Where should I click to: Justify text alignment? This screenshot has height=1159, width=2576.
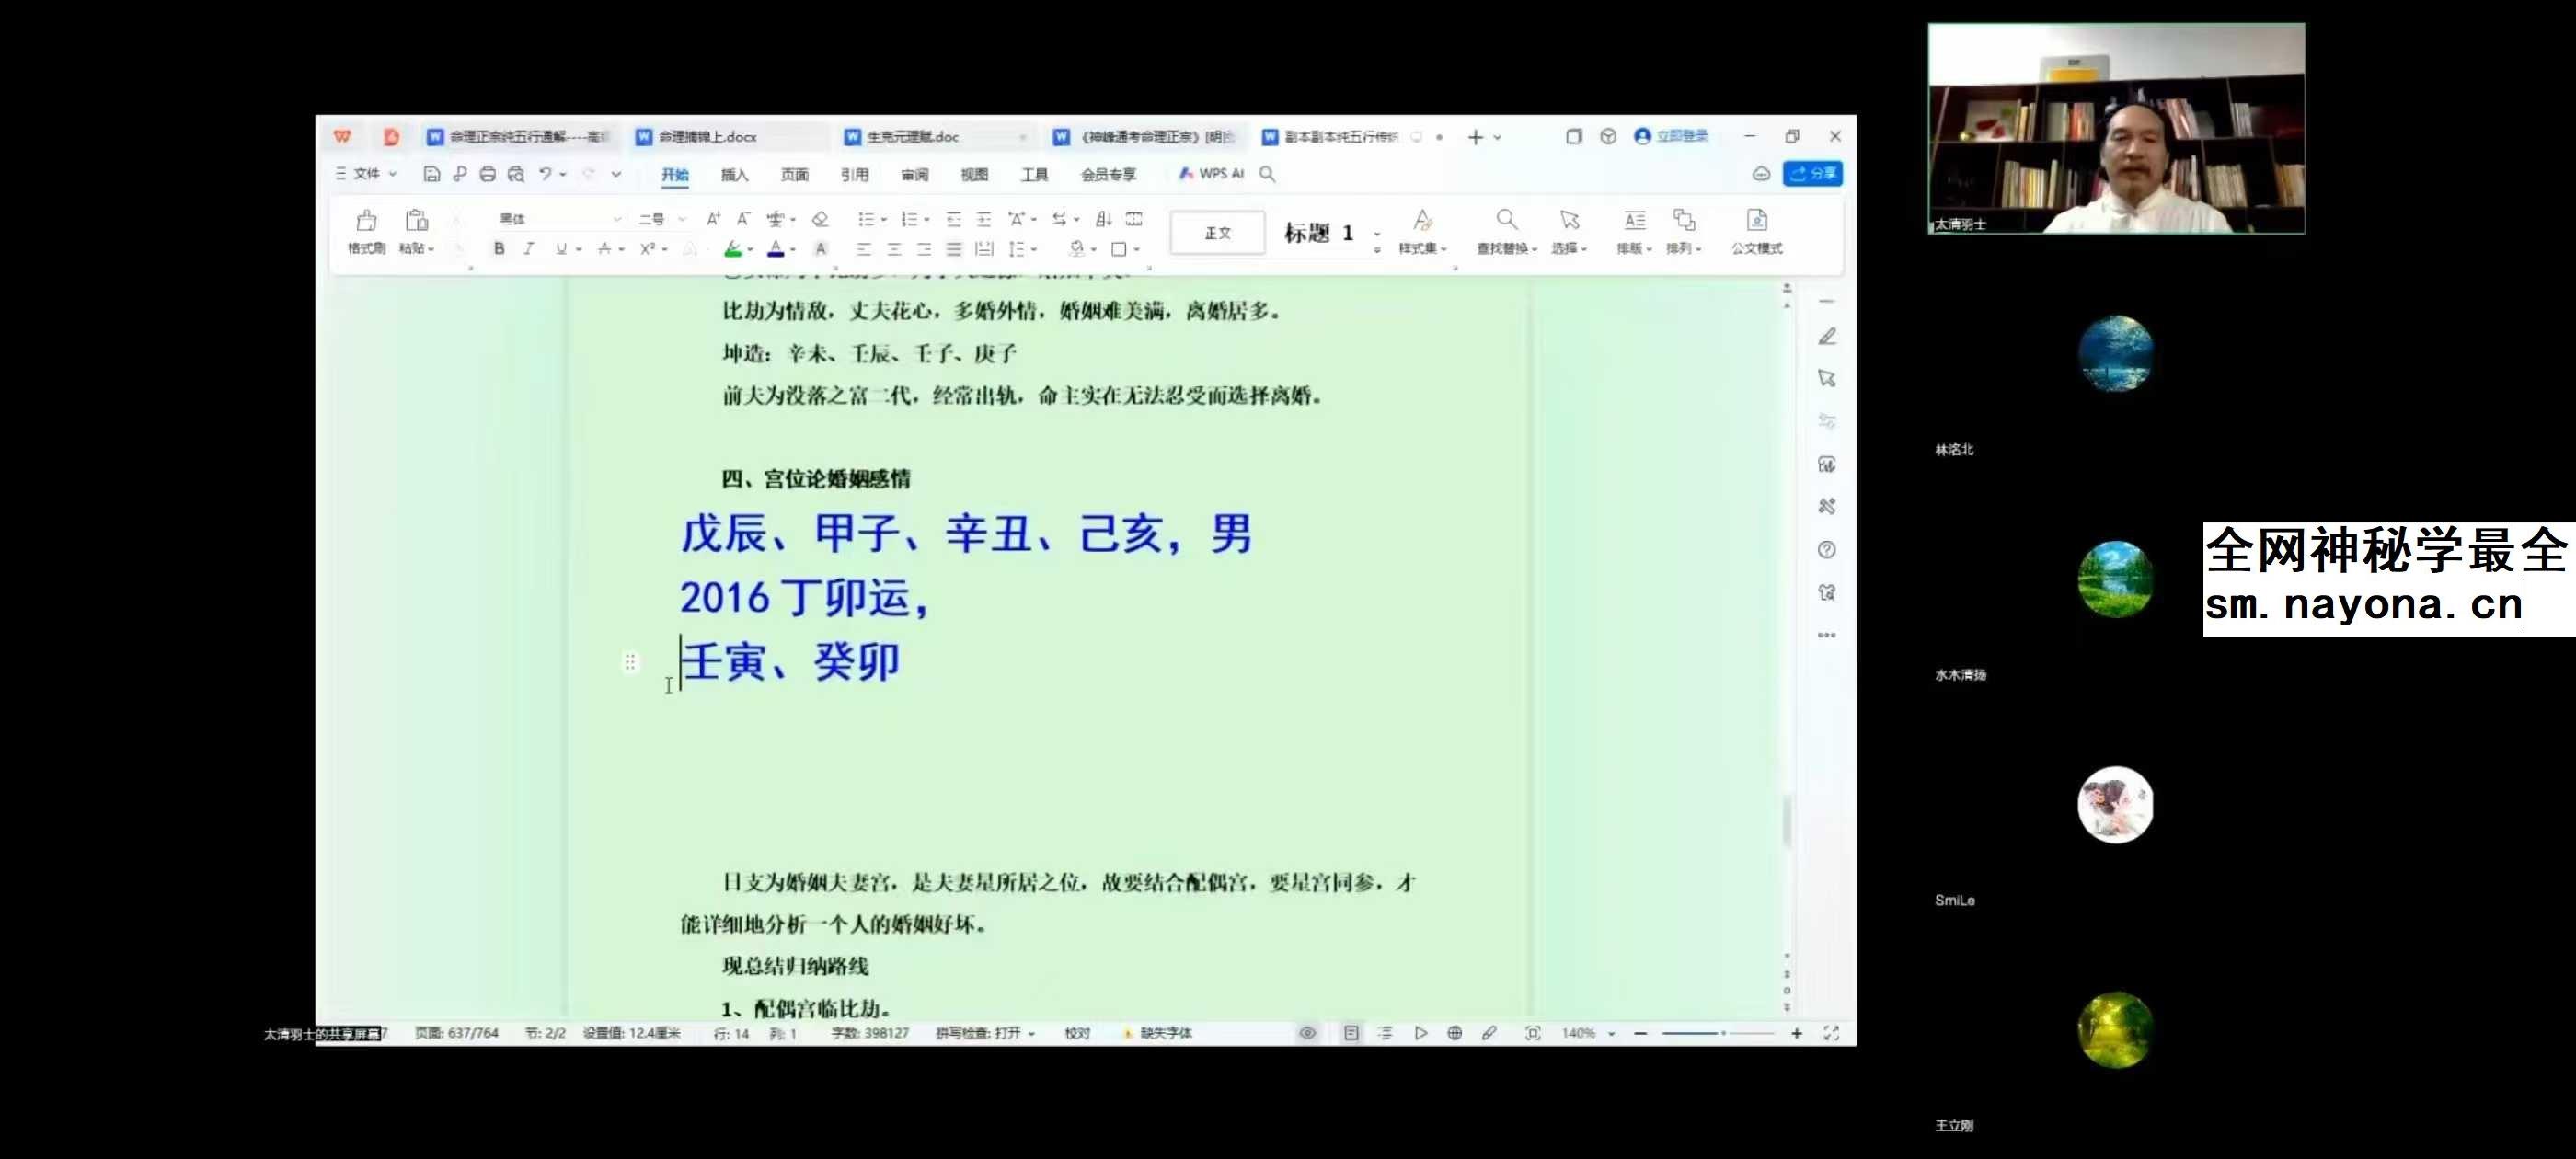click(954, 249)
